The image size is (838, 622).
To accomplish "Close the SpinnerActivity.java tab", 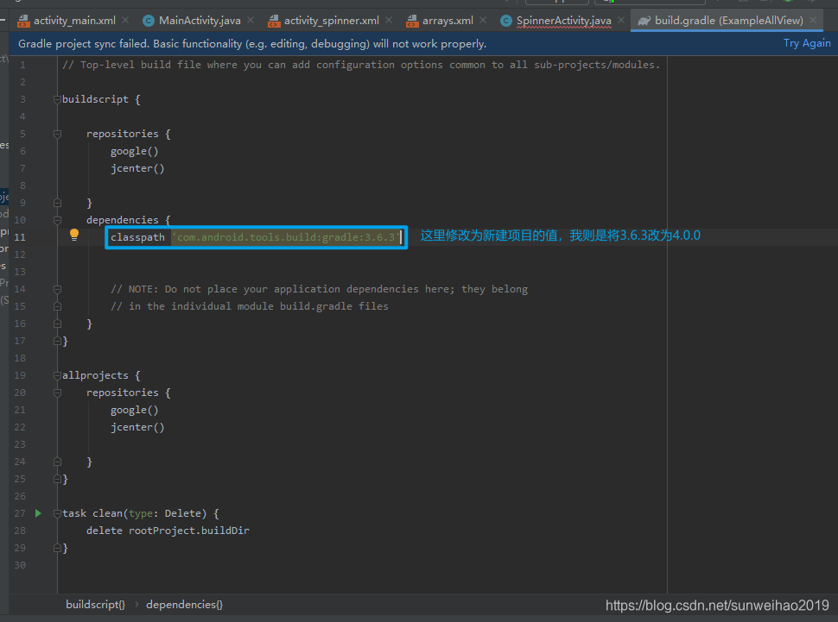I will click(620, 21).
